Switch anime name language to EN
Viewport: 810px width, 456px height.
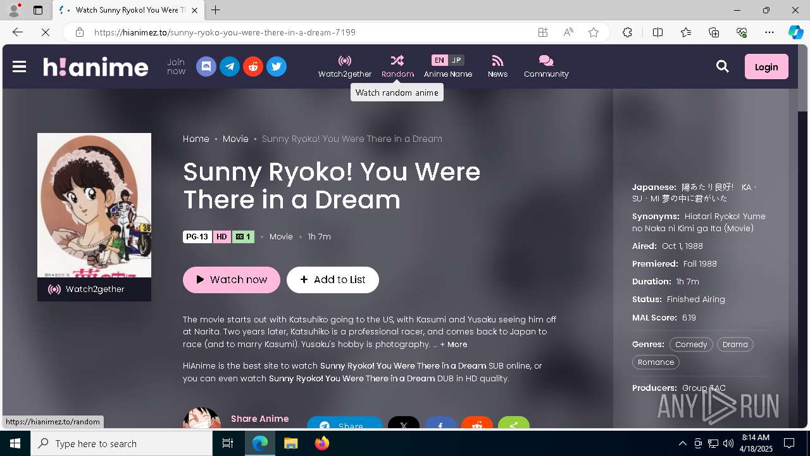point(439,60)
